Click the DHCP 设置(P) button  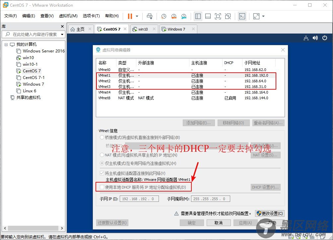[x=265, y=187]
